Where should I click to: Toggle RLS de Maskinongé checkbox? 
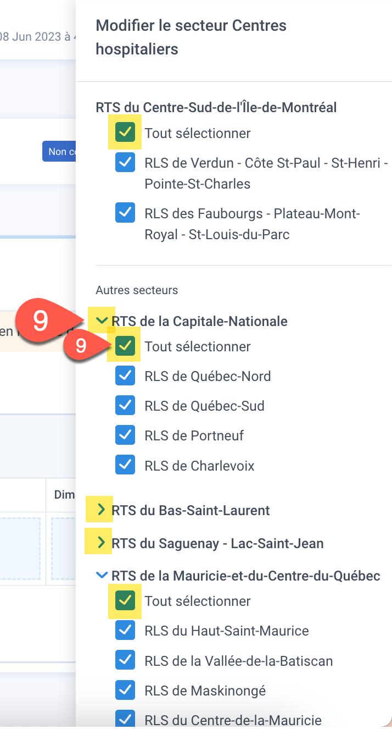126,690
